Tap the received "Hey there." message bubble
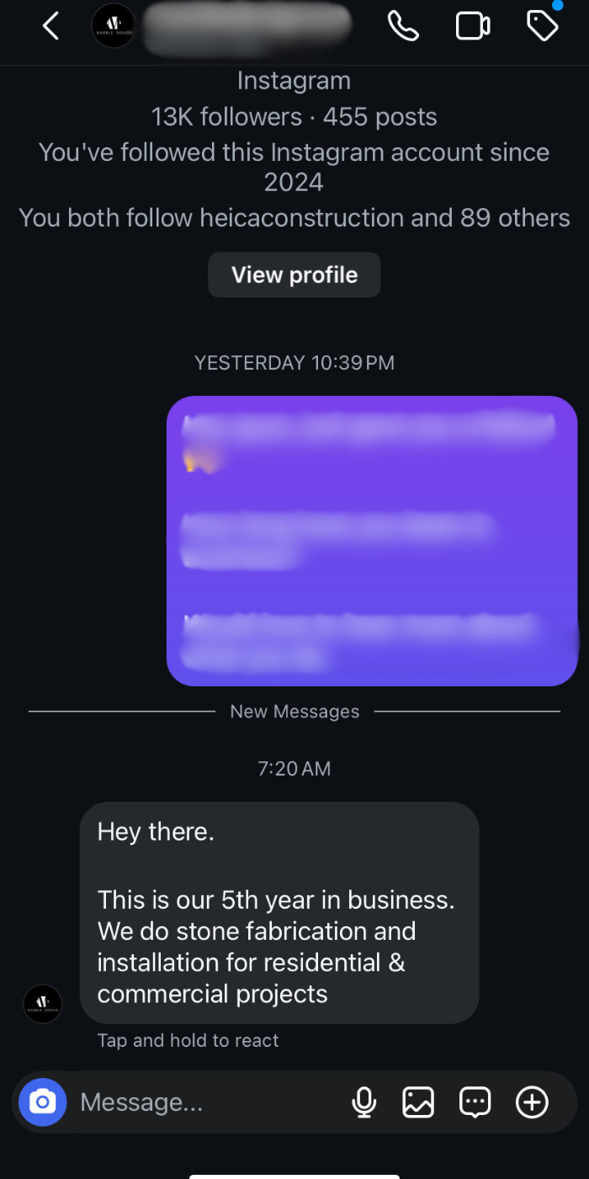The width and height of the screenshot is (589, 1179). click(x=279, y=913)
